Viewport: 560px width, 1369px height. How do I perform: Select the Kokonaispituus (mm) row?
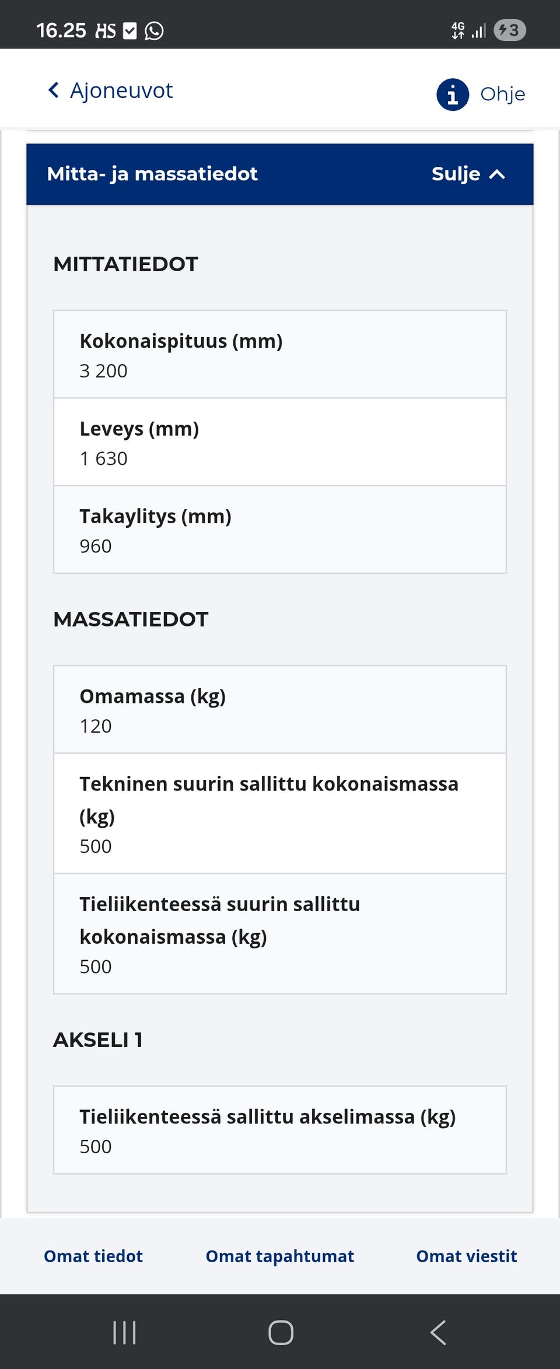click(280, 355)
